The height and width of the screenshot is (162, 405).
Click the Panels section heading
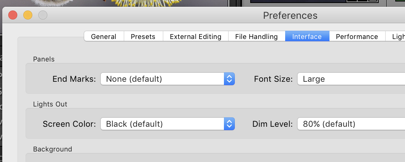(x=44, y=59)
